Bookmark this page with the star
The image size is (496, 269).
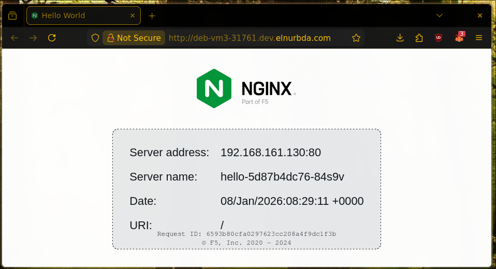(356, 38)
